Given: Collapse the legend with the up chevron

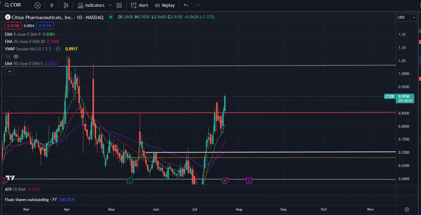Looking at the screenshot, I should point(9,71).
